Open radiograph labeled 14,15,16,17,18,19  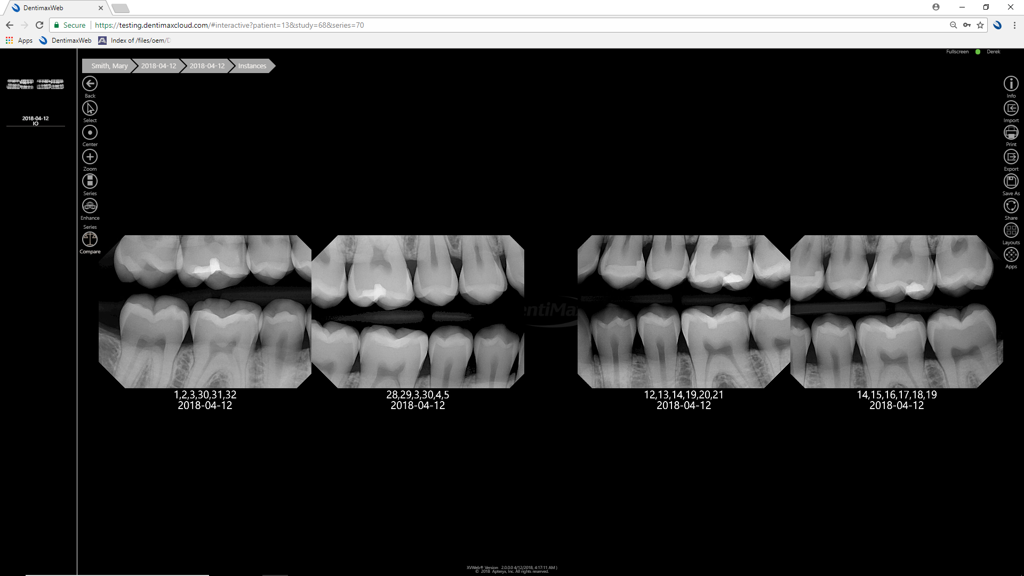(x=896, y=311)
